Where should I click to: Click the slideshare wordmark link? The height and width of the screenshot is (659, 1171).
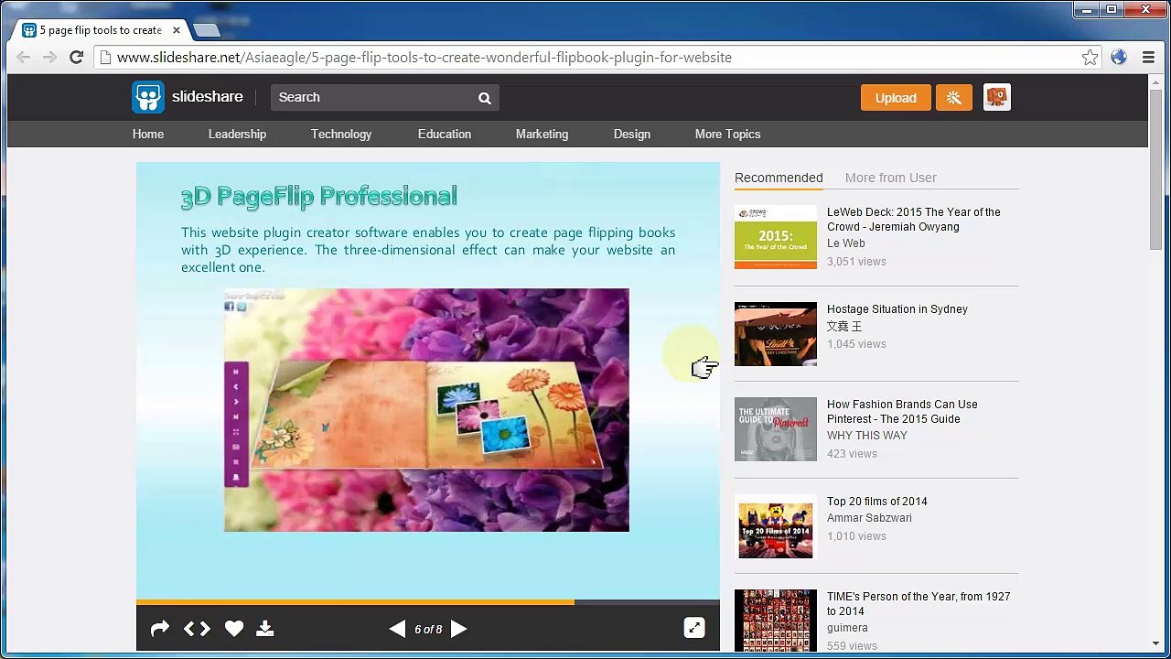[x=208, y=97]
